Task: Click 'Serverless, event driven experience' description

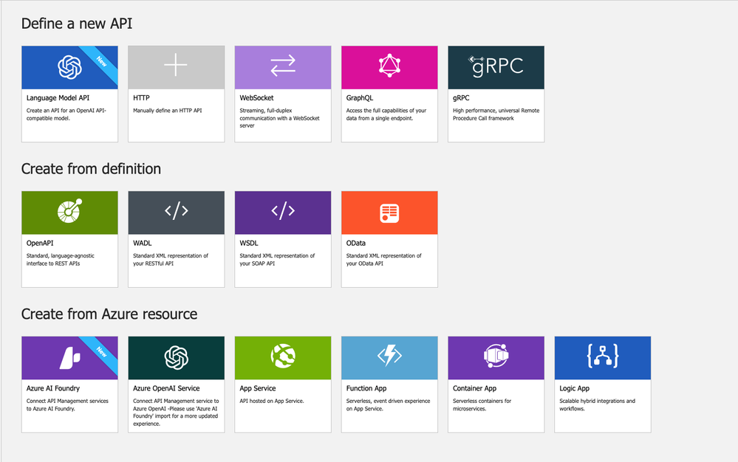Action: coord(388,404)
